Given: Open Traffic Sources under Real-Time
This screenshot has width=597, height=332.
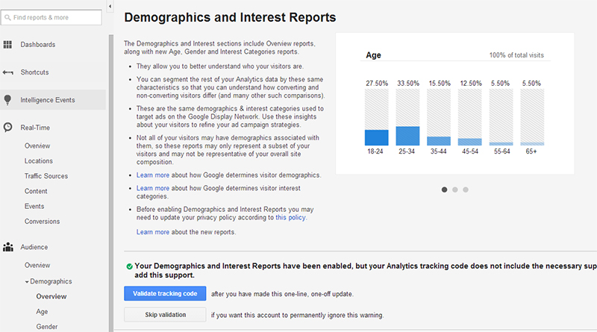Looking at the screenshot, I should [x=46, y=176].
